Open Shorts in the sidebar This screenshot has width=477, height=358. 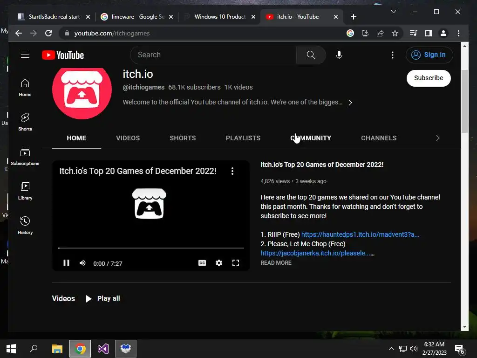pyautogui.click(x=25, y=122)
